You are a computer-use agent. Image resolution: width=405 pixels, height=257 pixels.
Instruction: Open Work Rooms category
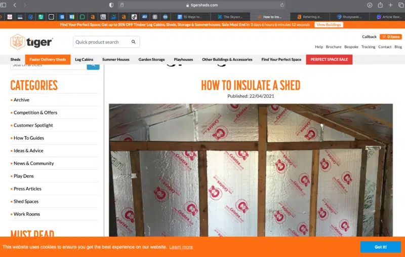pos(27,214)
